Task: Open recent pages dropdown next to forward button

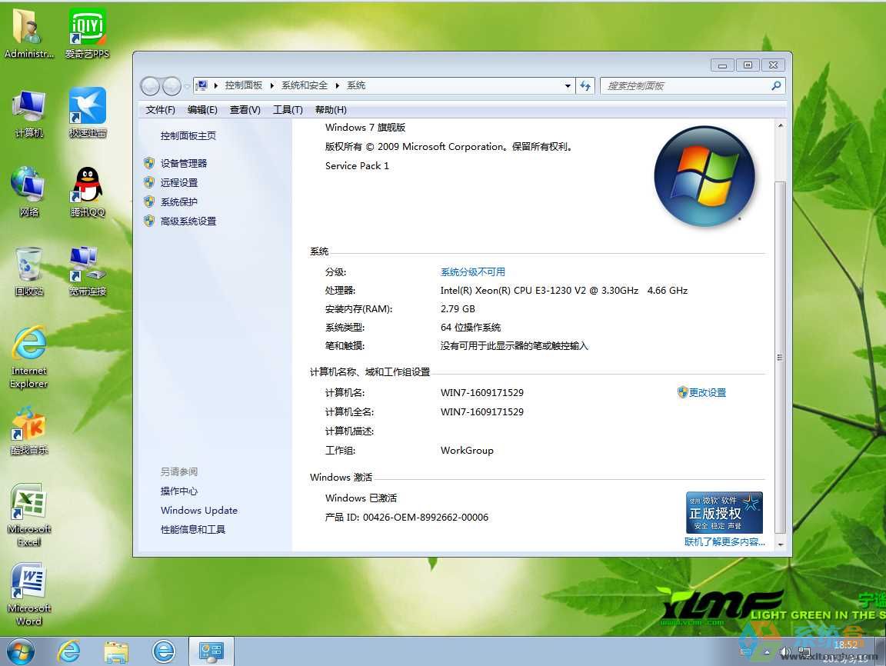Action: click(x=187, y=86)
